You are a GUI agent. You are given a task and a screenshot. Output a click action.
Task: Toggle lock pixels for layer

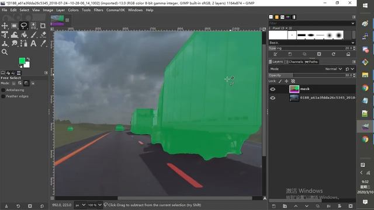click(x=280, y=81)
